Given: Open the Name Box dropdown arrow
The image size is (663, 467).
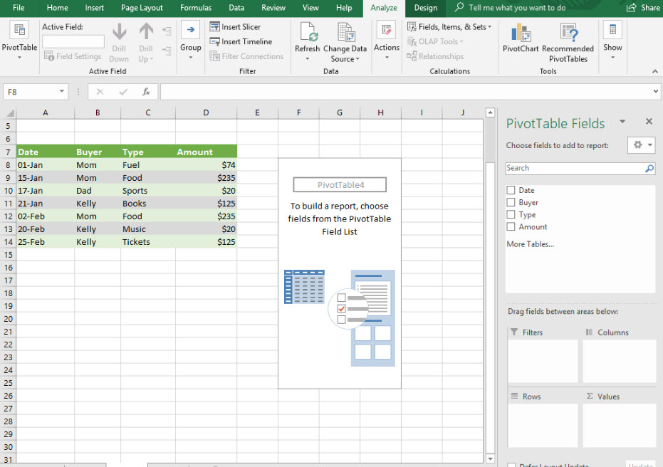Looking at the screenshot, I should tap(62, 92).
